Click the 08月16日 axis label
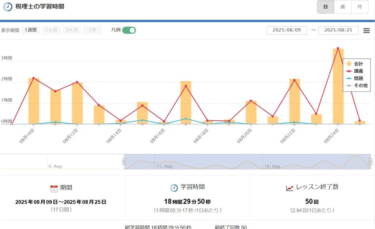375x229 pixels. click(157, 136)
